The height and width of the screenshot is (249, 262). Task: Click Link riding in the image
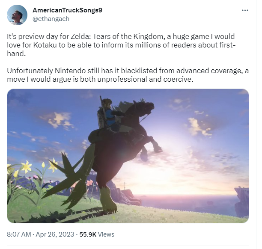tap(109, 115)
